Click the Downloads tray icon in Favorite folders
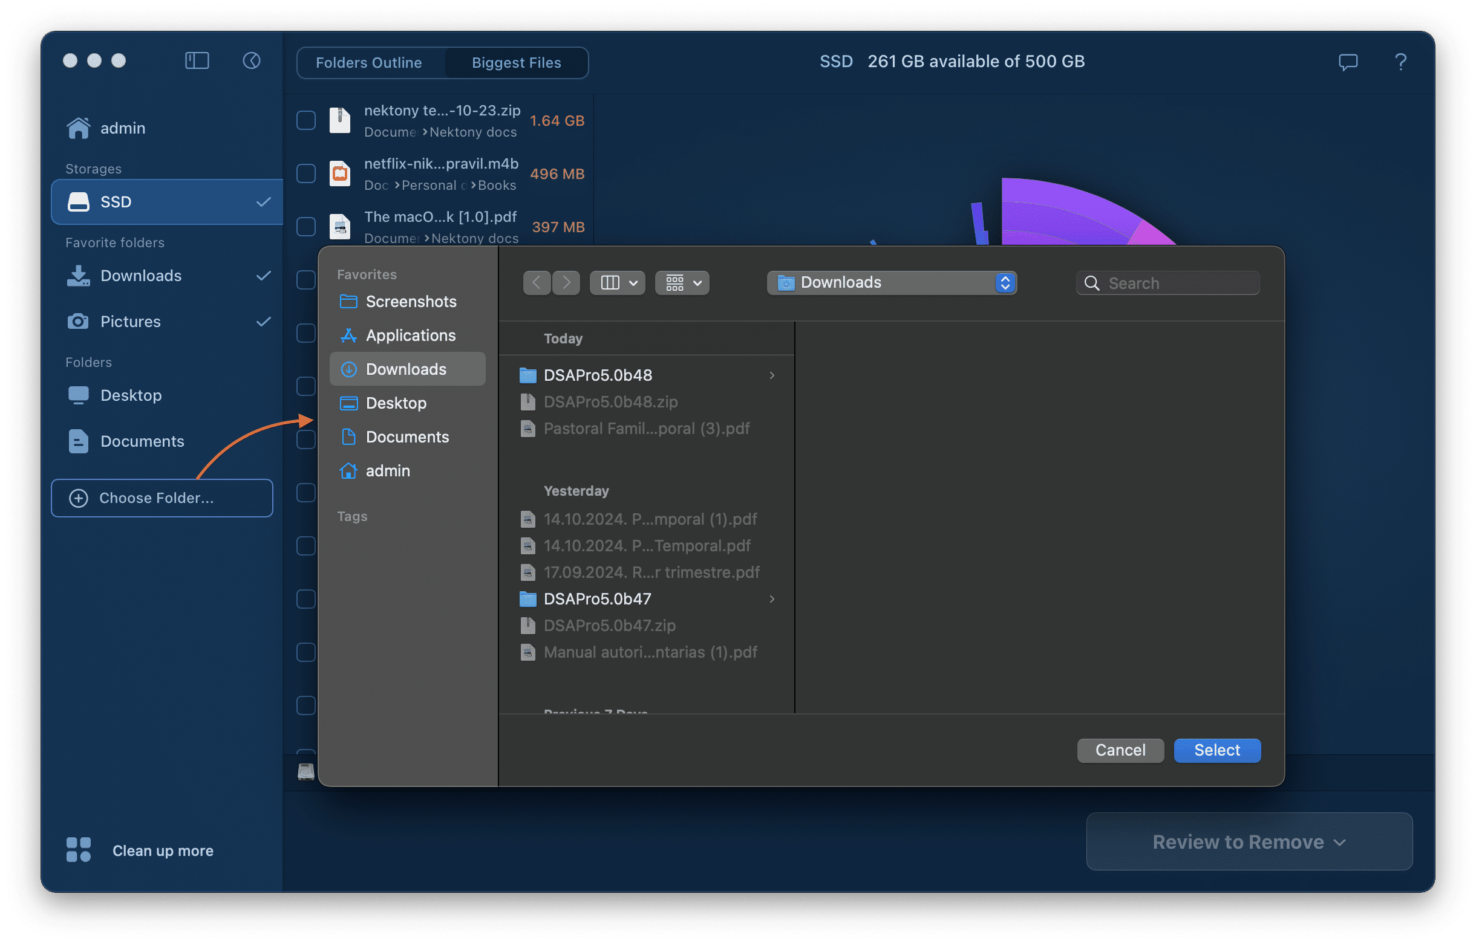The width and height of the screenshot is (1476, 943). 79,276
